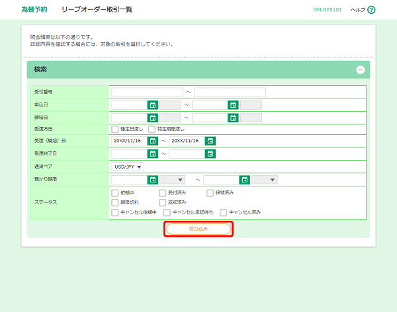
Task: Open calendar for 預かり期限 start date
Action: pos(153,180)
